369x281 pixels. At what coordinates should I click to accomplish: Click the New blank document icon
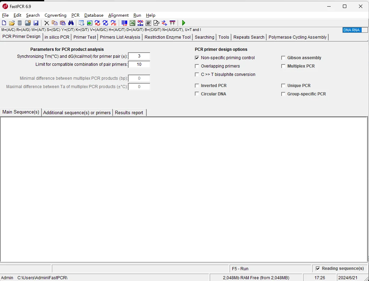click(x=4, y=23)
